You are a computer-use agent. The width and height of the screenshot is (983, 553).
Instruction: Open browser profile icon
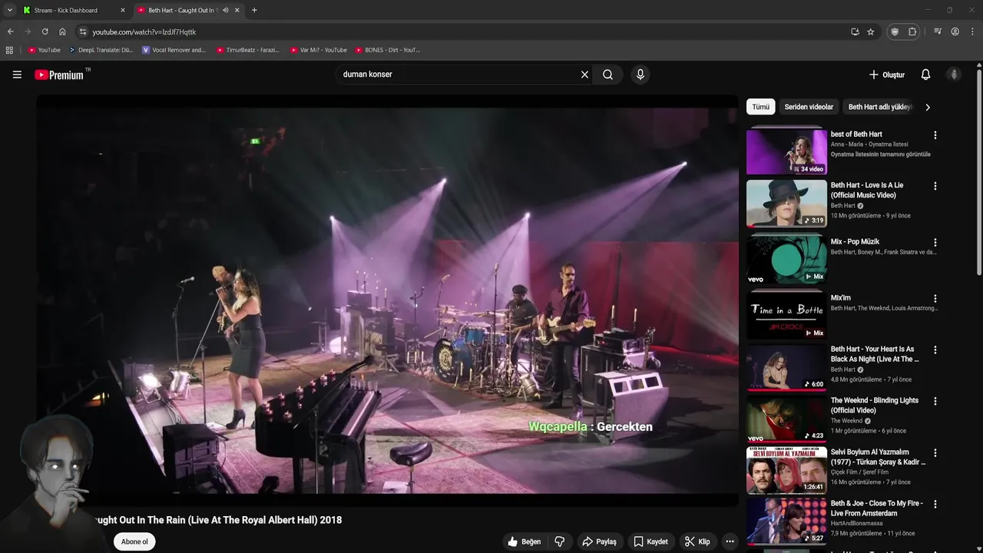tap(955, 31)
